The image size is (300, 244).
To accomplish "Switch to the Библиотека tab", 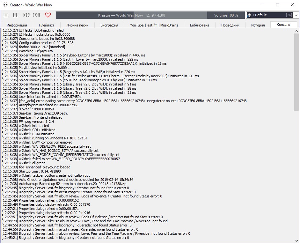I will click(200, 25).
